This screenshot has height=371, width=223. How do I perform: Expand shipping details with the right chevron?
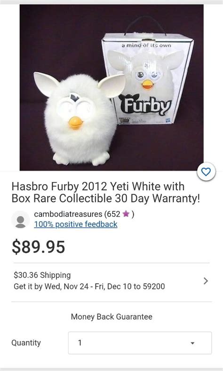206,281
